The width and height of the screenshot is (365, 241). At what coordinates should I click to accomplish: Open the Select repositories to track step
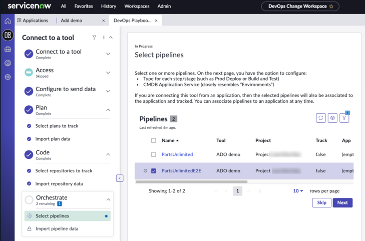(x=64, y=171)
